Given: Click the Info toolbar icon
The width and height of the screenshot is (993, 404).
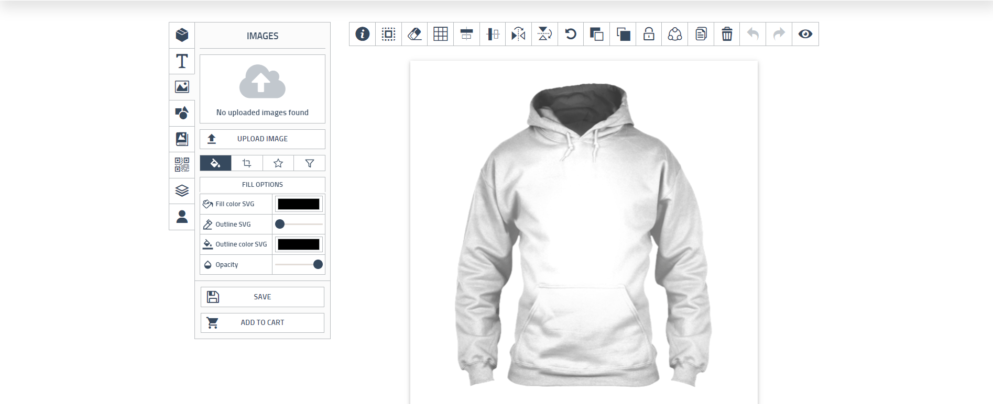Looking at the screenshot, I should (363, 34).
